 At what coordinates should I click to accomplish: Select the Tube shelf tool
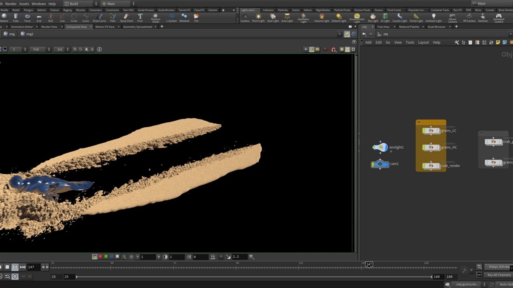16,18
